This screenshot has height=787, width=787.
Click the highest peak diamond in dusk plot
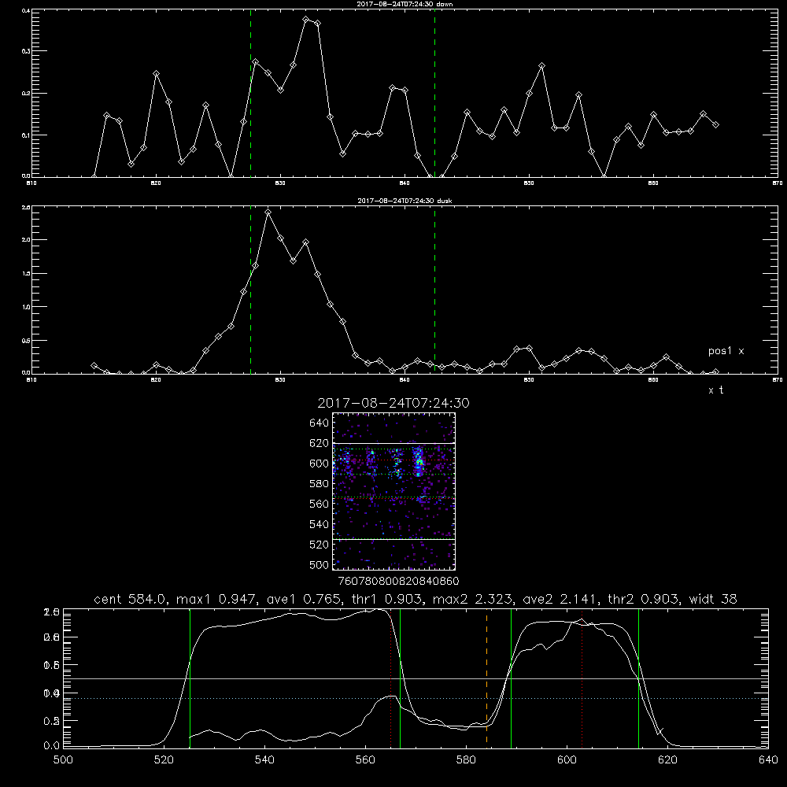coord(268,212)
